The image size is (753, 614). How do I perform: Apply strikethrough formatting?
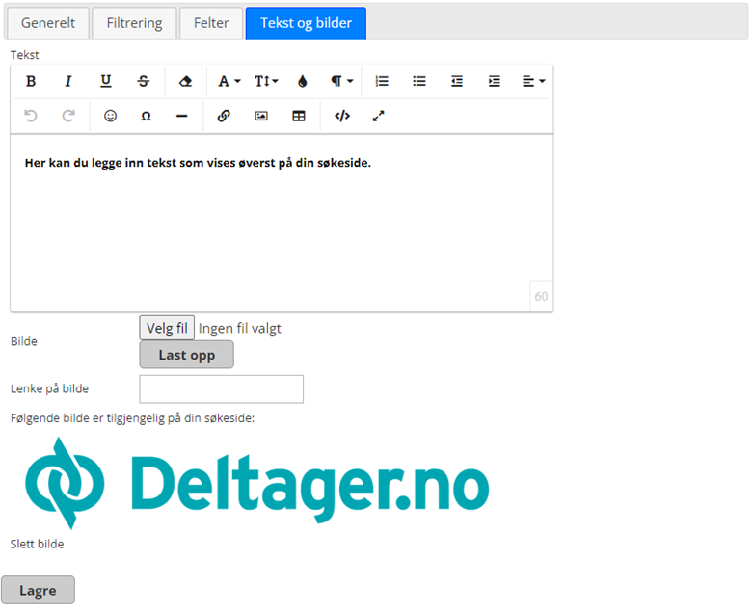point(143,81)
